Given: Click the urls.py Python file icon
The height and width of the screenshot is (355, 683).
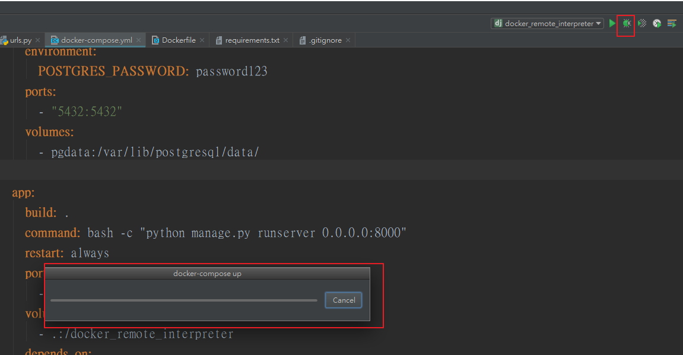Looking at the screenshot, I should click(4, 40).
